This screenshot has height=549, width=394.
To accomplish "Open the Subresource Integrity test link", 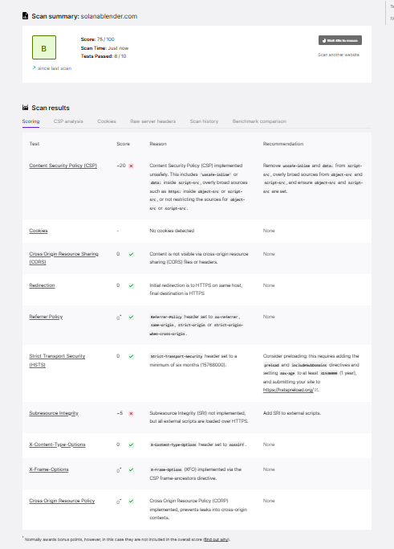I will coord(54,413).
